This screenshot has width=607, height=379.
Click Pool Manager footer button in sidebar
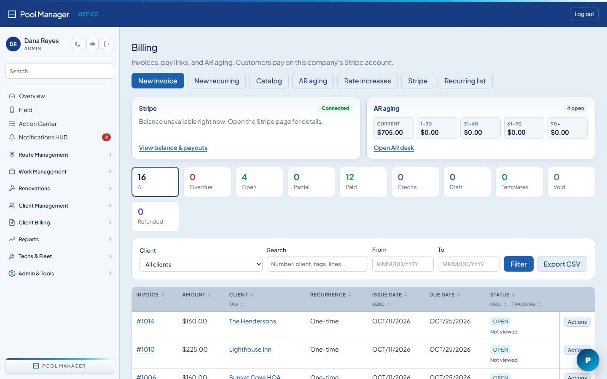59,366
